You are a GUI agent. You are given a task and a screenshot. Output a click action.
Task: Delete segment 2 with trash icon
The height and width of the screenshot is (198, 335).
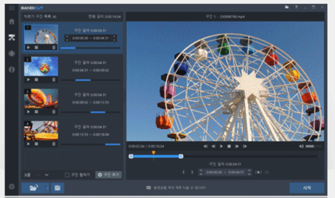point(54,80)
